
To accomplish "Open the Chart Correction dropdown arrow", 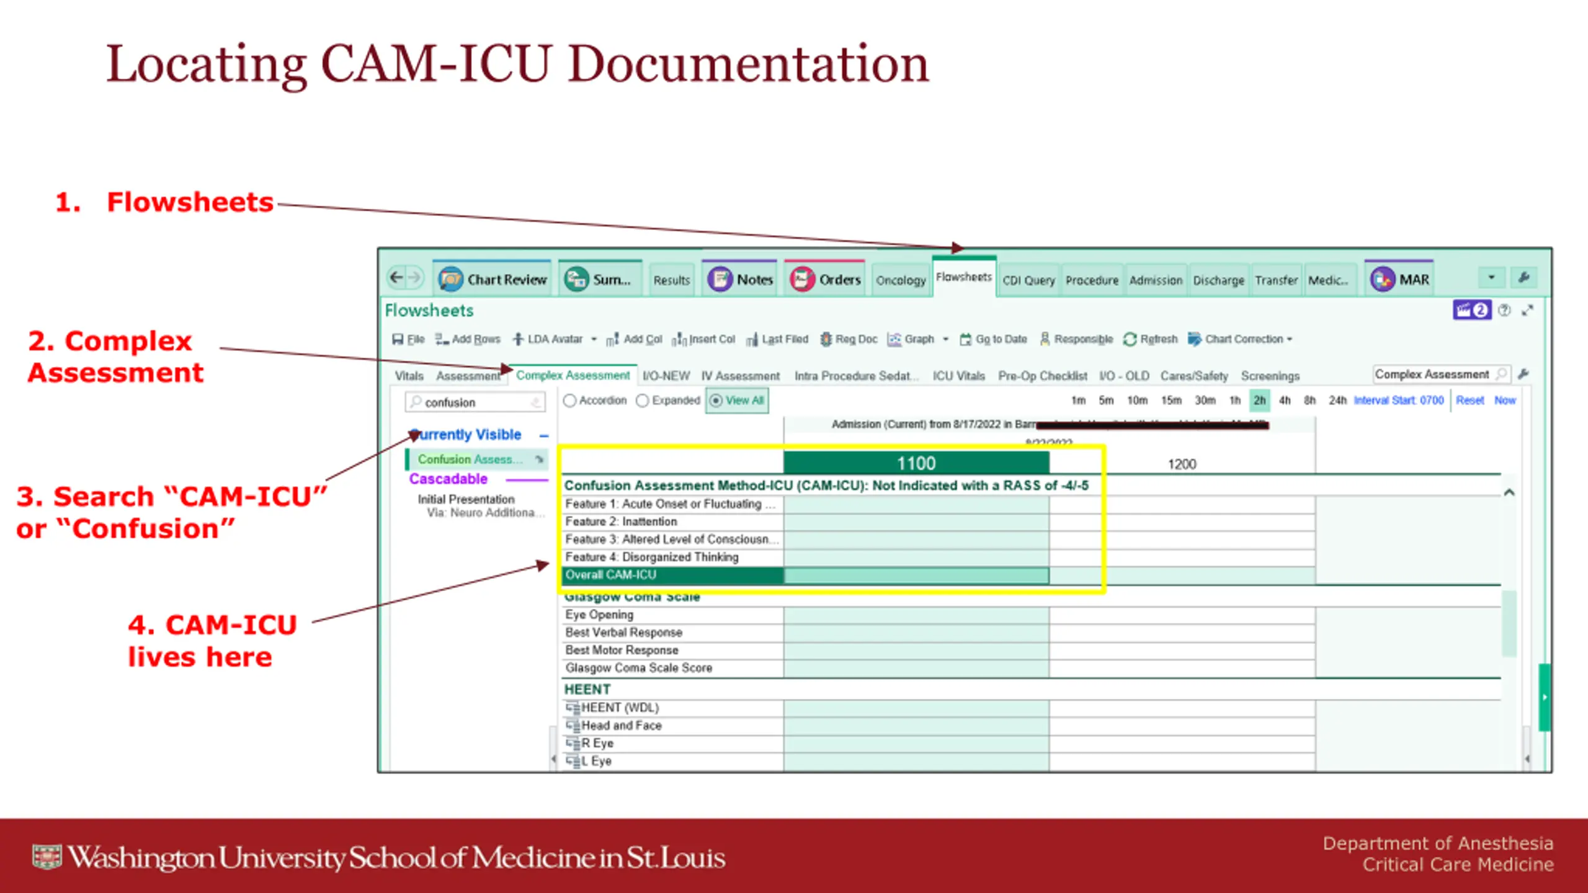I will pyautogui.click(x=1290, y=339).
